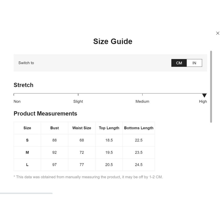Select the CM unit option

(179, 63)
